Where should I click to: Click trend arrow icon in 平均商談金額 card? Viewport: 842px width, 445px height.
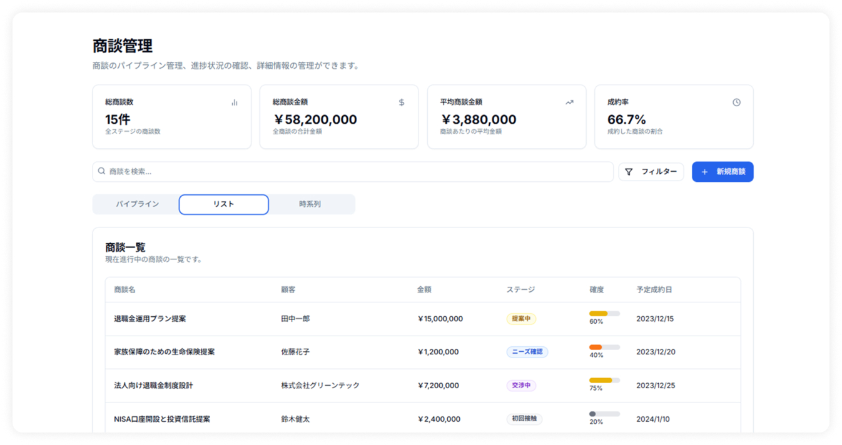click(x=569, y=102)
